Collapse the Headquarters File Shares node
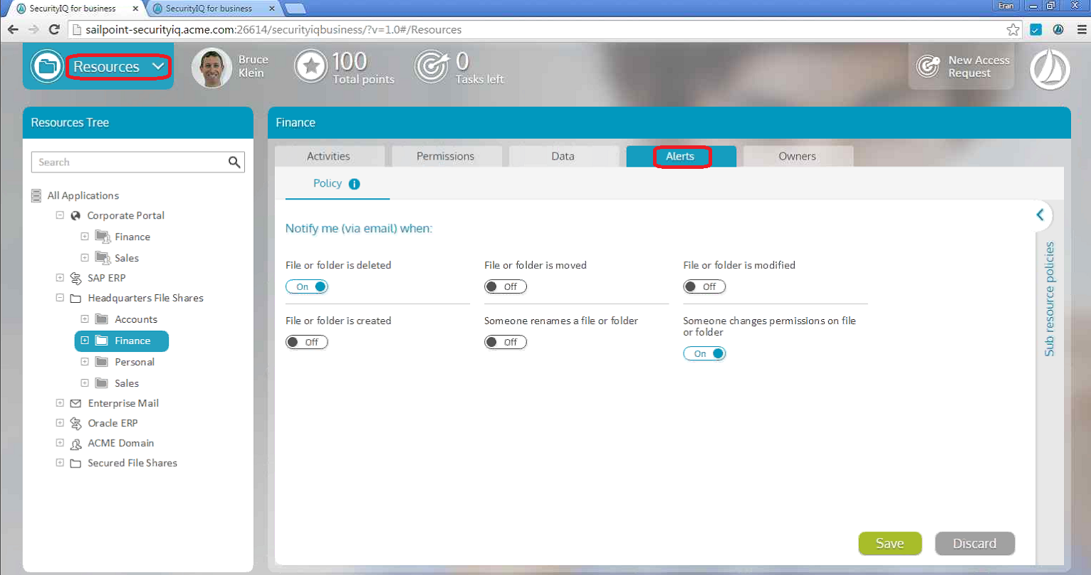 (60, 298)
